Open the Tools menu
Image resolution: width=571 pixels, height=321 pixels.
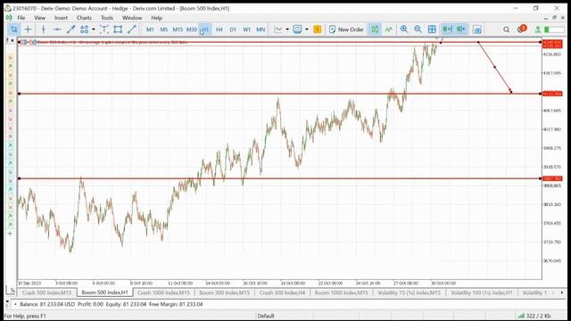pos(107,18)
